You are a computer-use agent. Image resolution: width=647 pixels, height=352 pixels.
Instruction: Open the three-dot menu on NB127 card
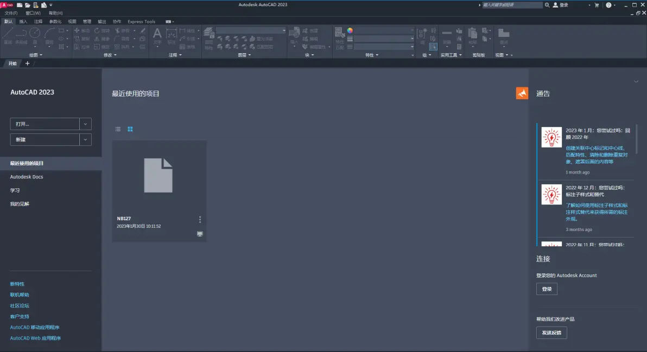coord(200,219)
